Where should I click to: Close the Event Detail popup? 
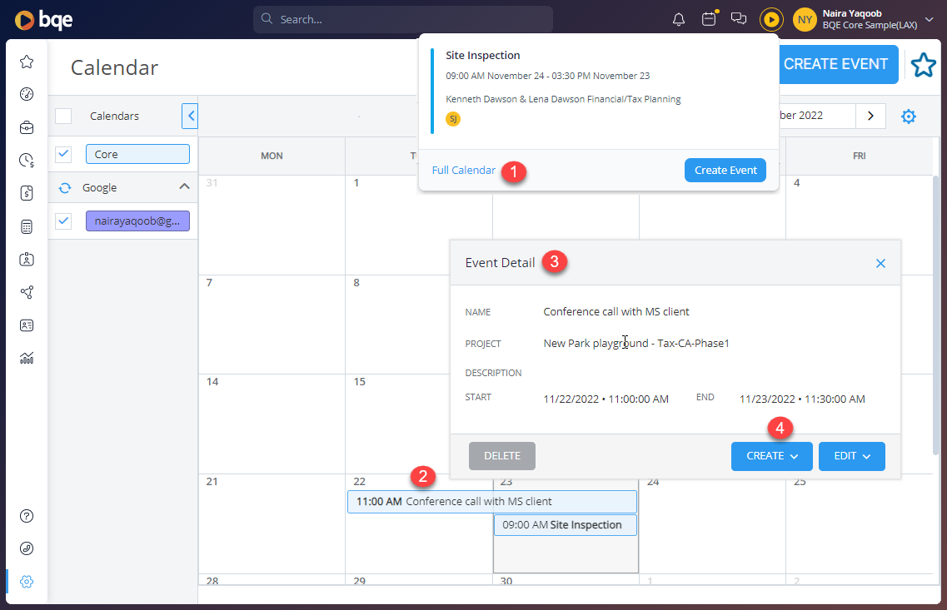tap(880, 263)
